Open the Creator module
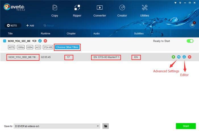Screen dimensions: 199x131 click(x=122, y=11)
